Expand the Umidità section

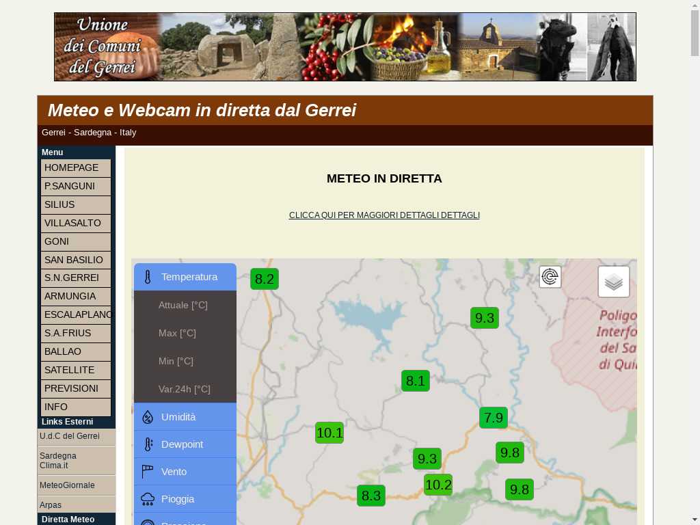click(x=178, y=417)
